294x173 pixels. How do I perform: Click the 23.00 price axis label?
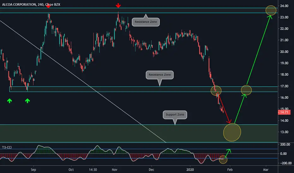point(284,17)
